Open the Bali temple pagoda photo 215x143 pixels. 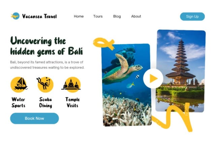point(180,71)
